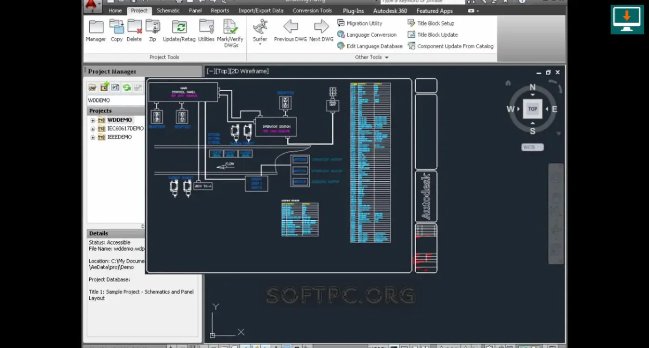Rotate view to E on compass
Viewport: 649px width, 348px height.
554,109
